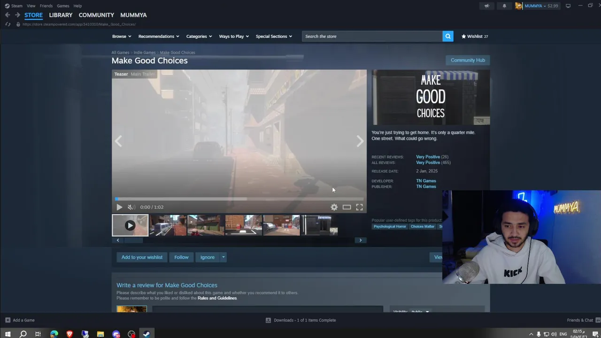Open video settings gear
601x338 pixels.
(334, 207)
